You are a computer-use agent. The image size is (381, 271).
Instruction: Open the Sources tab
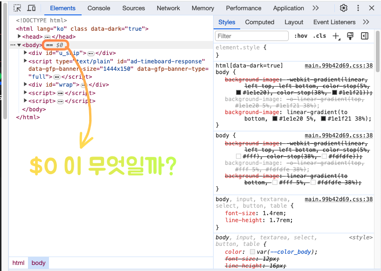pos(133,8)
